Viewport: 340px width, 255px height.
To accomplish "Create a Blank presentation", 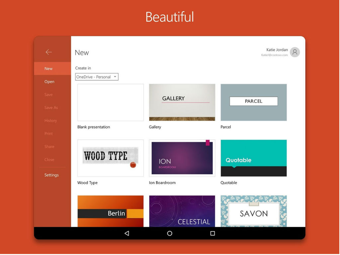I will coord(110,102).
